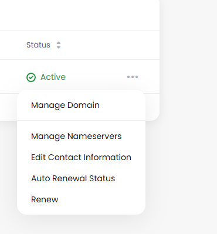Open Edit Contact Information

point(81,157)
